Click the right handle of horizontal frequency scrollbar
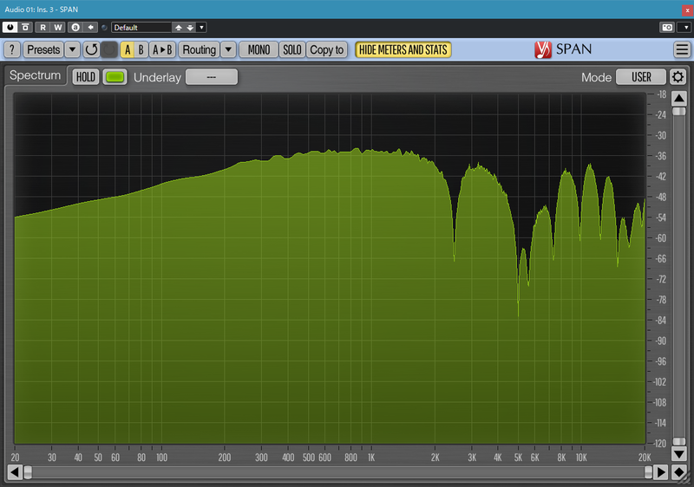694x487 pixels. (x=648, y=472)
